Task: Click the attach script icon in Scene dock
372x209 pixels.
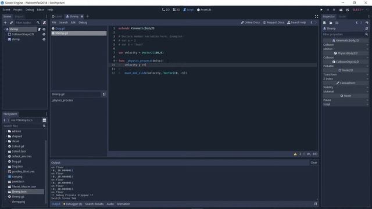Action: [x=44, y=23]
